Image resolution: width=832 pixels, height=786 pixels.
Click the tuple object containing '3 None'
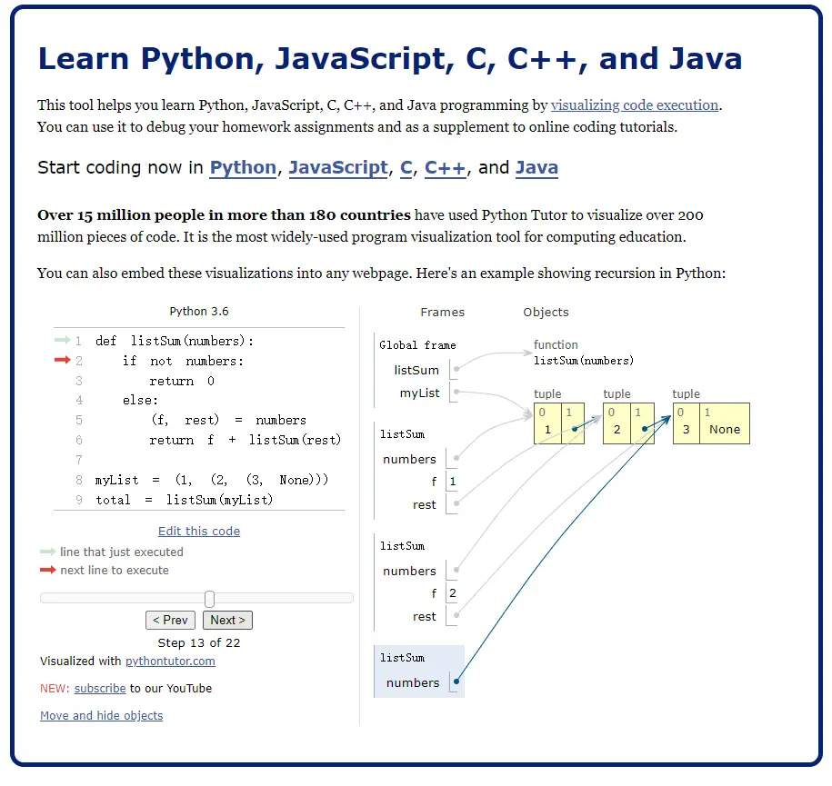711,423
